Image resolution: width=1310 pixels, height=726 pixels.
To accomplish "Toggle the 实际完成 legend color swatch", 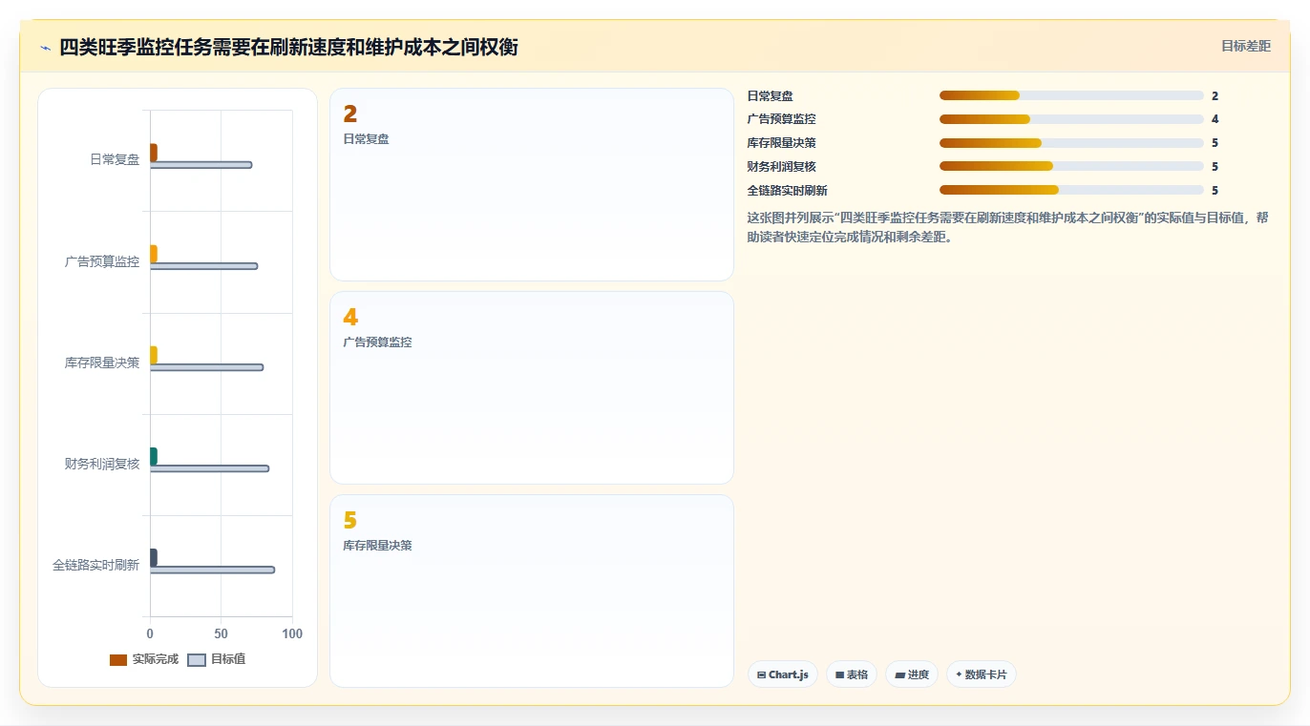I will pyautogui.click(x=118, y=659).
